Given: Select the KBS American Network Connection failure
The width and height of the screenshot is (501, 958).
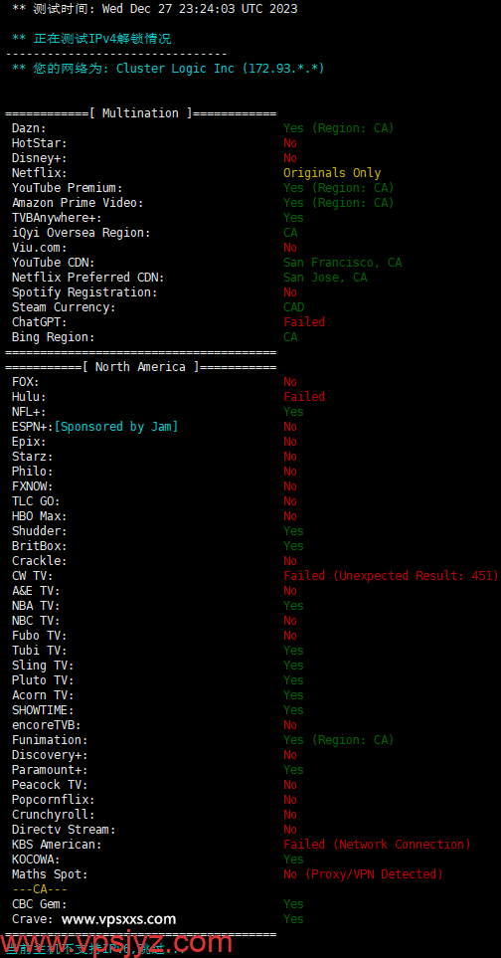Looking at the screenshot, I should [377, 845].
